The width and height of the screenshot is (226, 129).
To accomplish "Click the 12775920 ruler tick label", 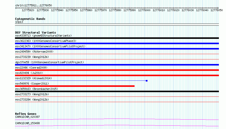I will [x=28, y=10].
